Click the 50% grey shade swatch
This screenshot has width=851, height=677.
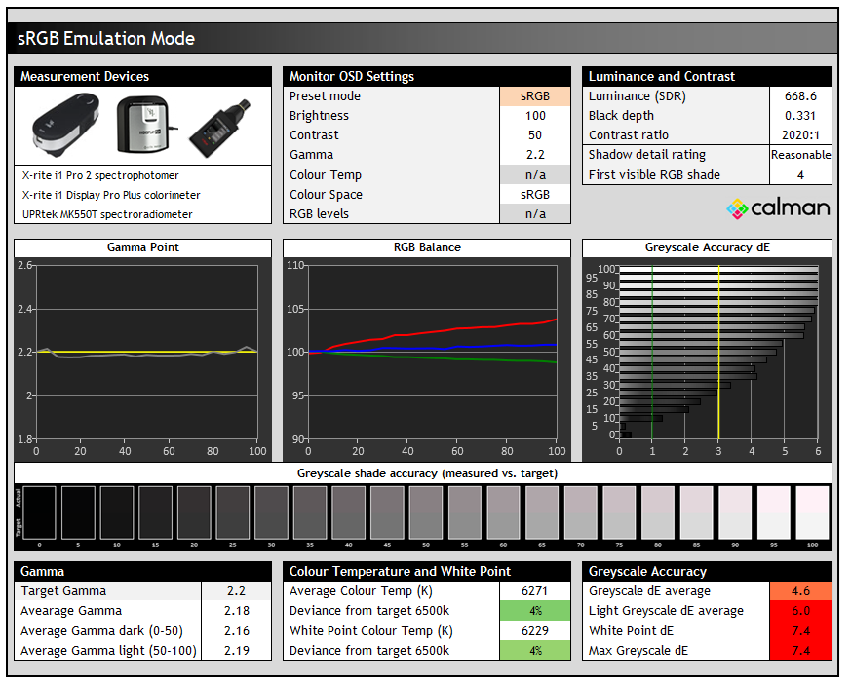(x=425, y=514)
